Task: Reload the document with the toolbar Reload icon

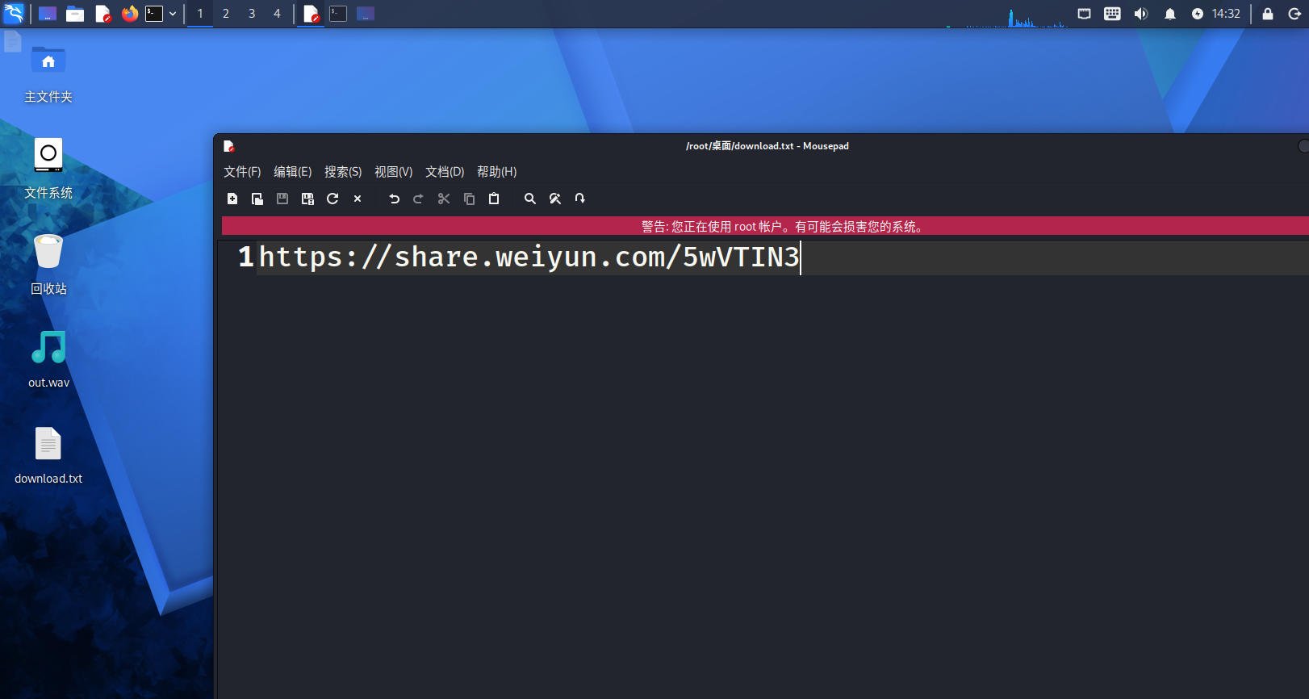Action: tap(332, 199)
